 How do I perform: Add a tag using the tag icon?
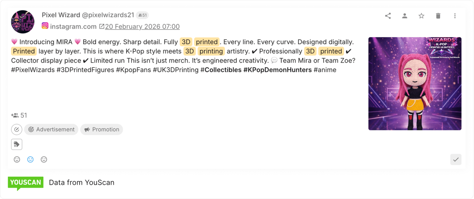click(x=17, y=145)
